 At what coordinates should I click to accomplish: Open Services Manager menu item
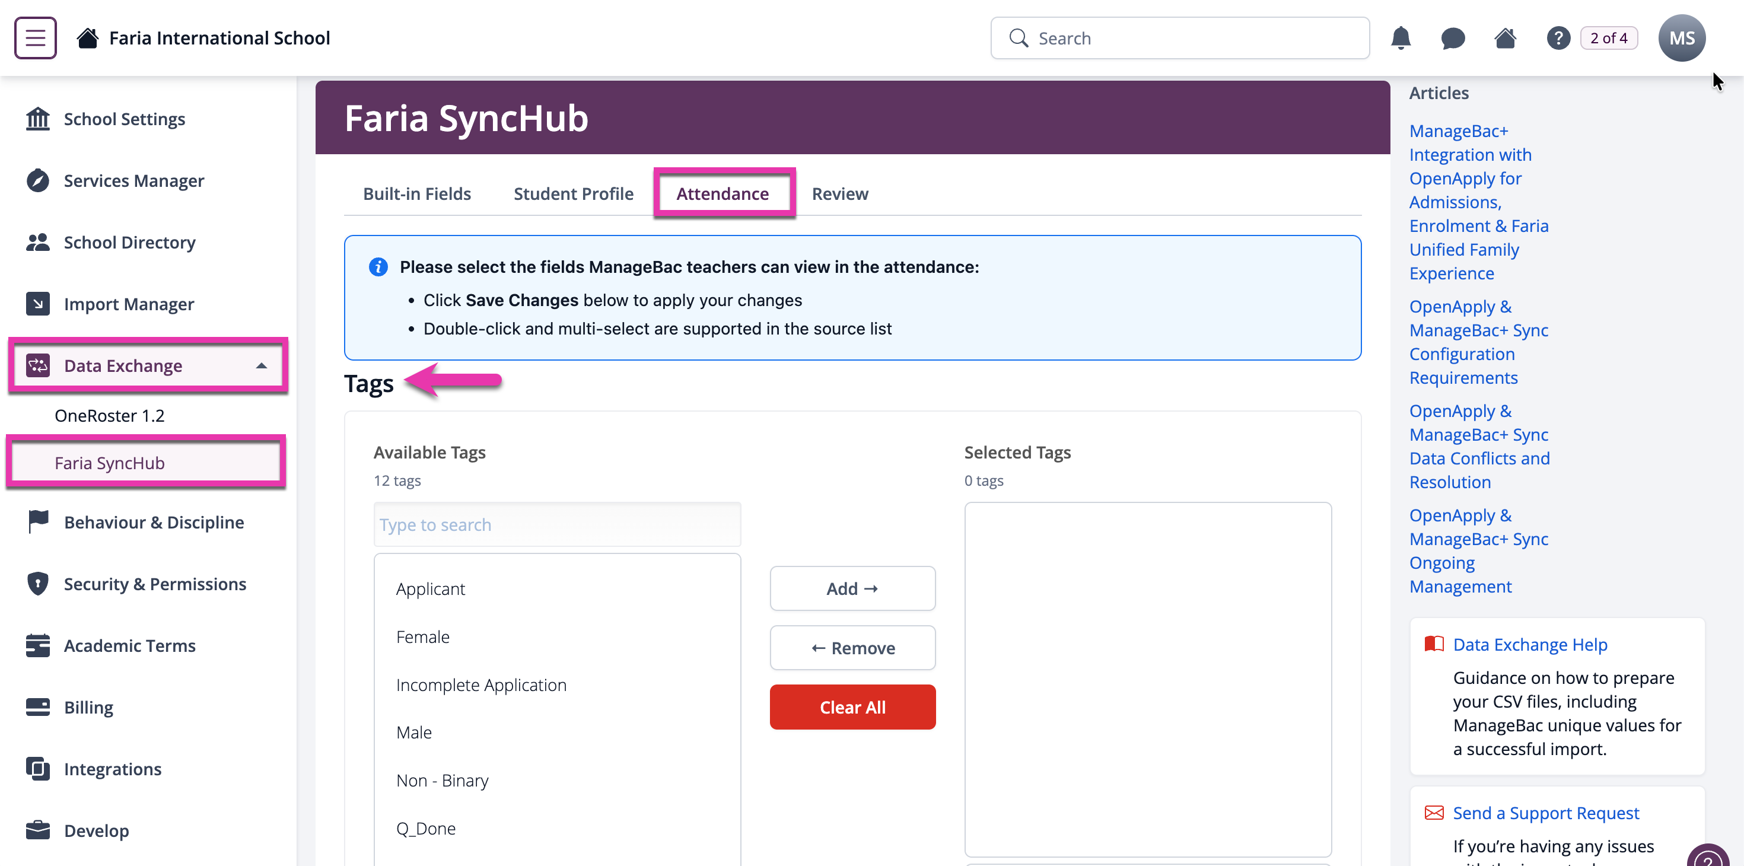(x=134, y=181)
